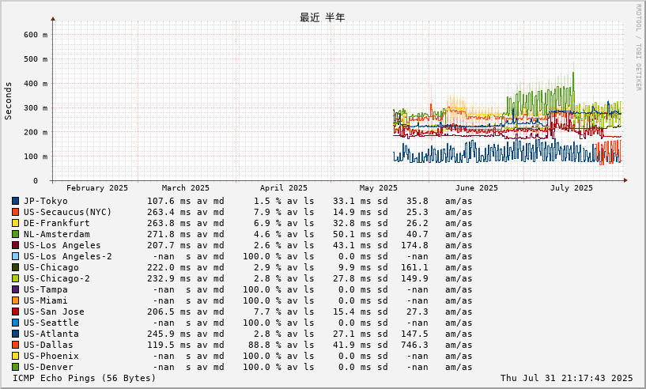Click the DE-Frankfurt legend color swatch
646x389 pixels.
point(15,223)
